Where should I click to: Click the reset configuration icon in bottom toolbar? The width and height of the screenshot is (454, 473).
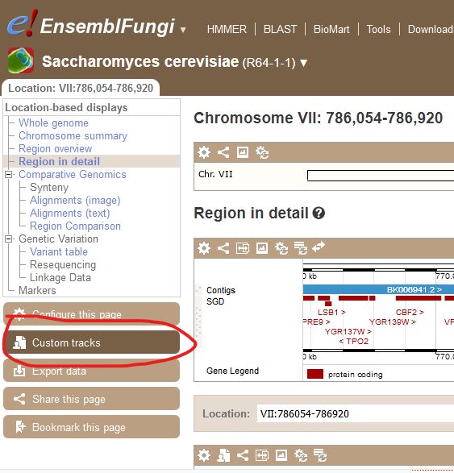(301, 455)
